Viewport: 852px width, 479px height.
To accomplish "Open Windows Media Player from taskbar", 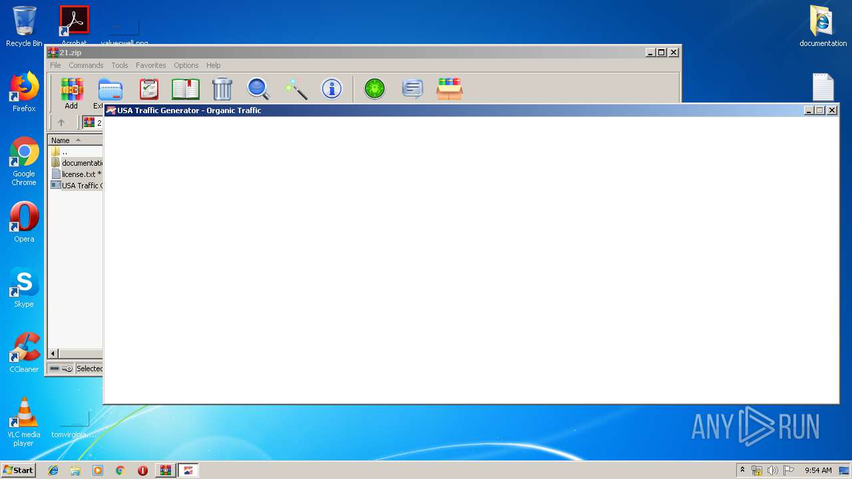I will point(98,470).
